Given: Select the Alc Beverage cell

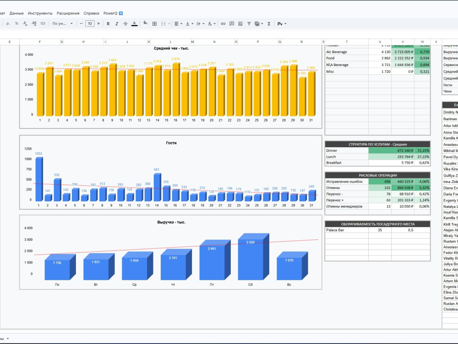Looking at the screenshot, I should tap(346, 52).
